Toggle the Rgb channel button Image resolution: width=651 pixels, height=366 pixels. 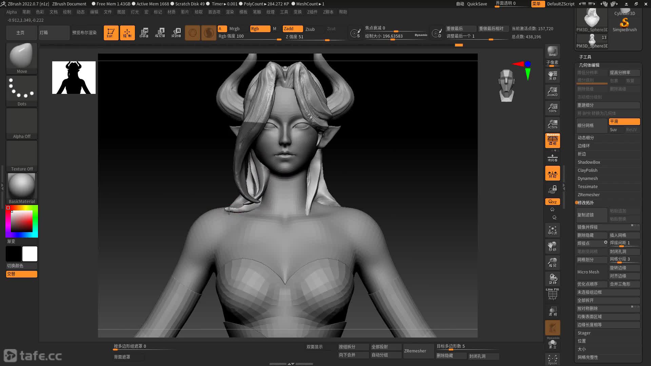click(260, 29)
